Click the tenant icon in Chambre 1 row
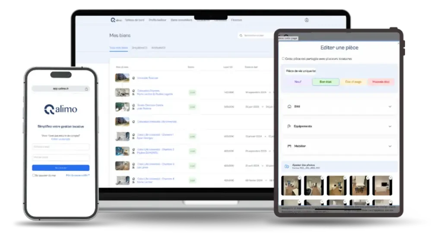The height and width of the screenshot is (233, 431). pos(133,138)
